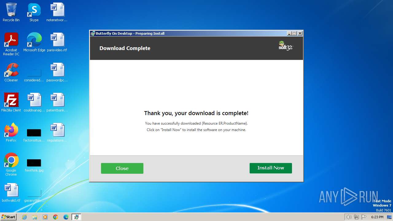Viewport: 393px width, 221px height.
Task: Click the 6:23 PM taskbar clock
Action: pyautogui.click(x=377, y=217)
